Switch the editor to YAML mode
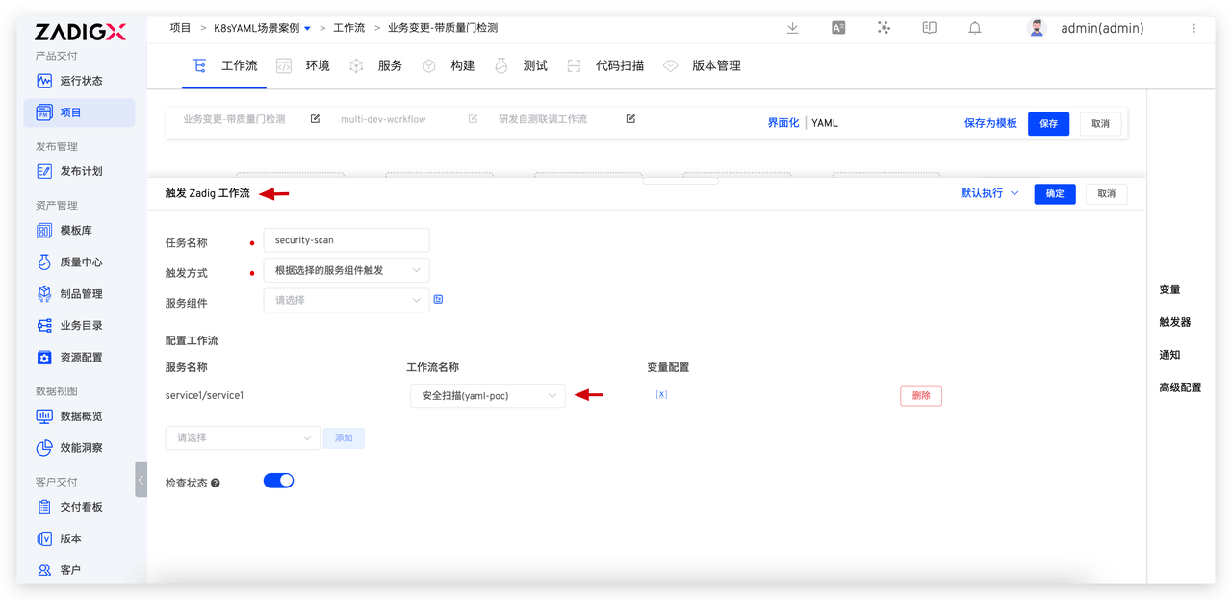 pyautogui.click(x=823, y=123)
